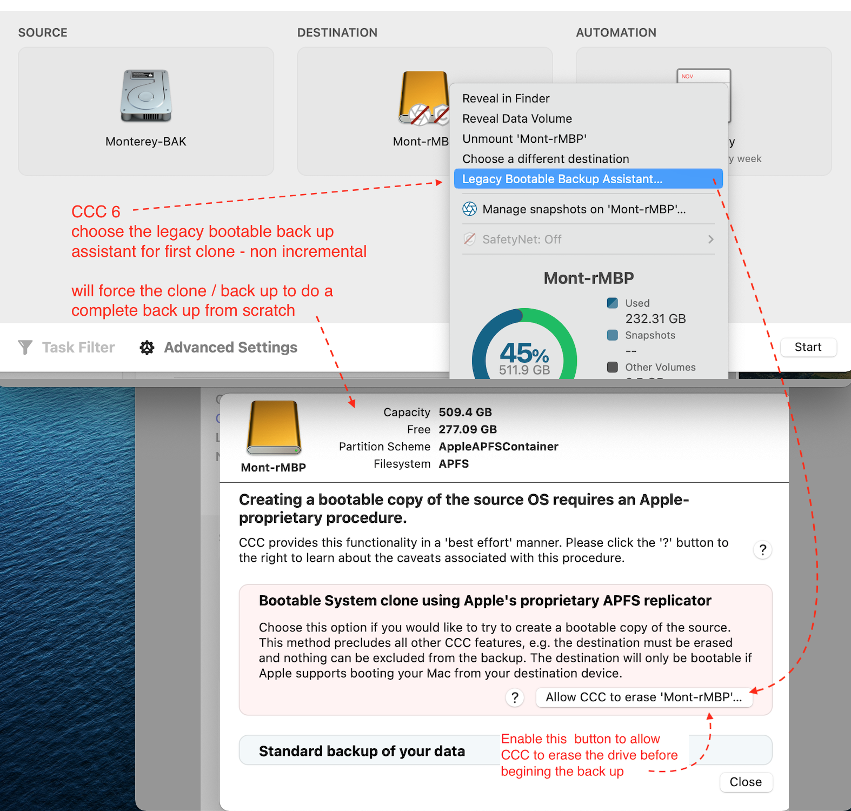Click the Mont-rMBP destination drive icon
Viewport: 851px width, 811px height.
coord(423,98)
